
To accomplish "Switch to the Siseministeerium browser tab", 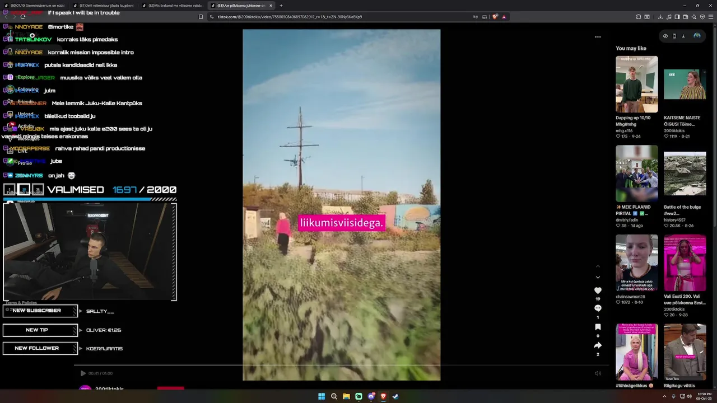I will [x=35, y=6].
